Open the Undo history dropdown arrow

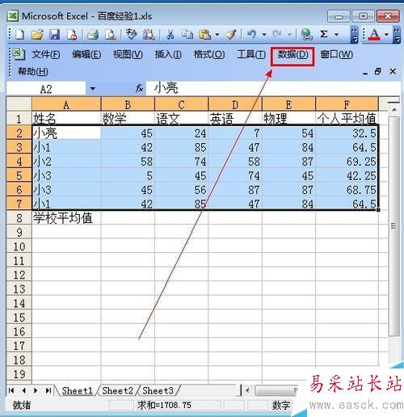tap(264, 35)
